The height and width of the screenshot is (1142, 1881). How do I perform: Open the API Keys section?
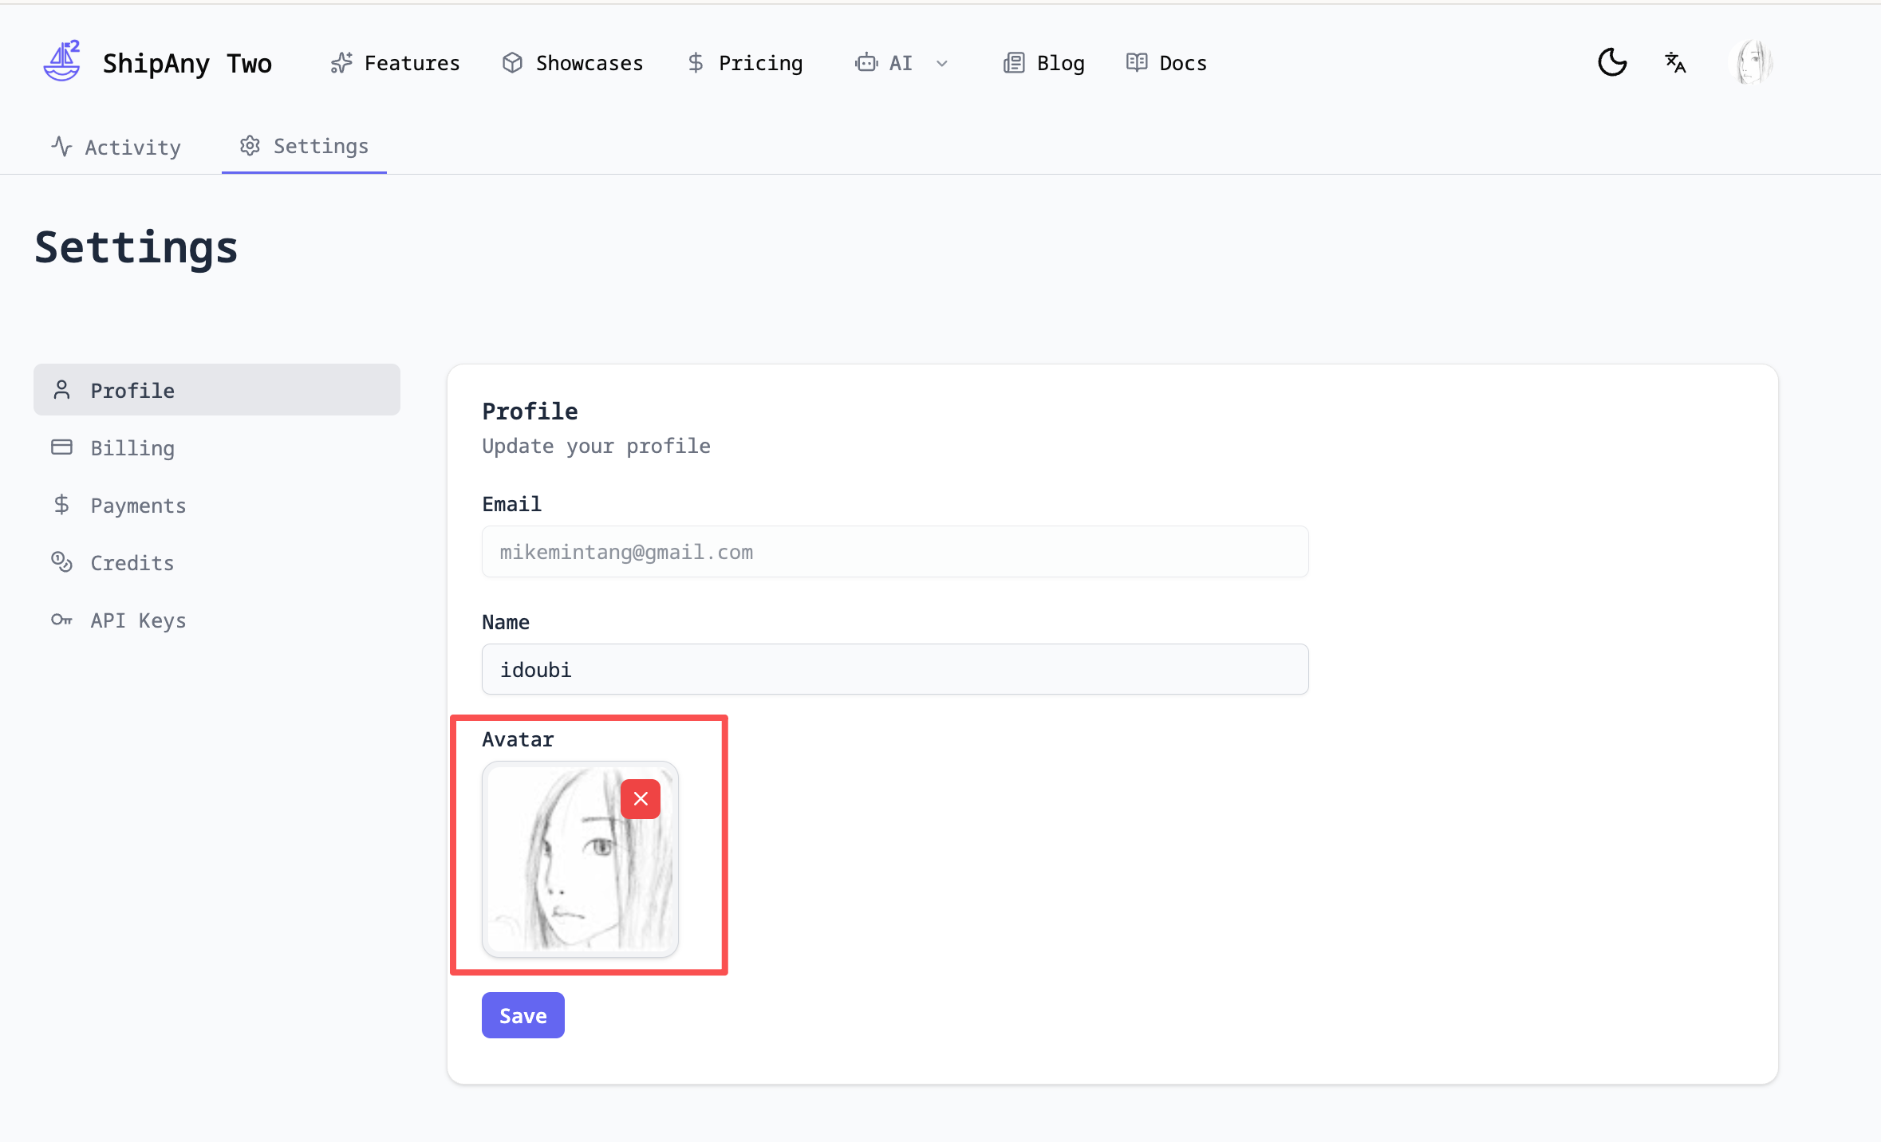coord(137,620)
